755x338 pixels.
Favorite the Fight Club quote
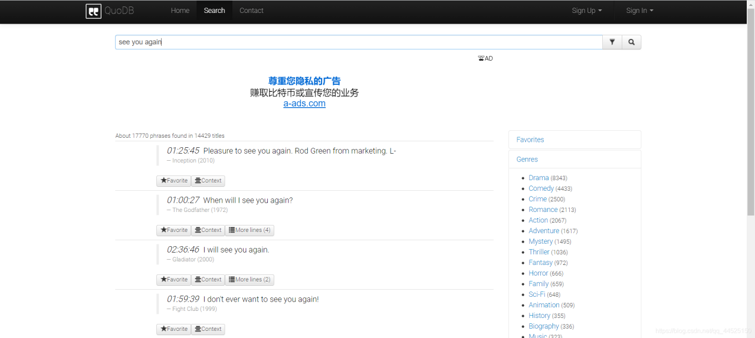[x=174, y=329]
